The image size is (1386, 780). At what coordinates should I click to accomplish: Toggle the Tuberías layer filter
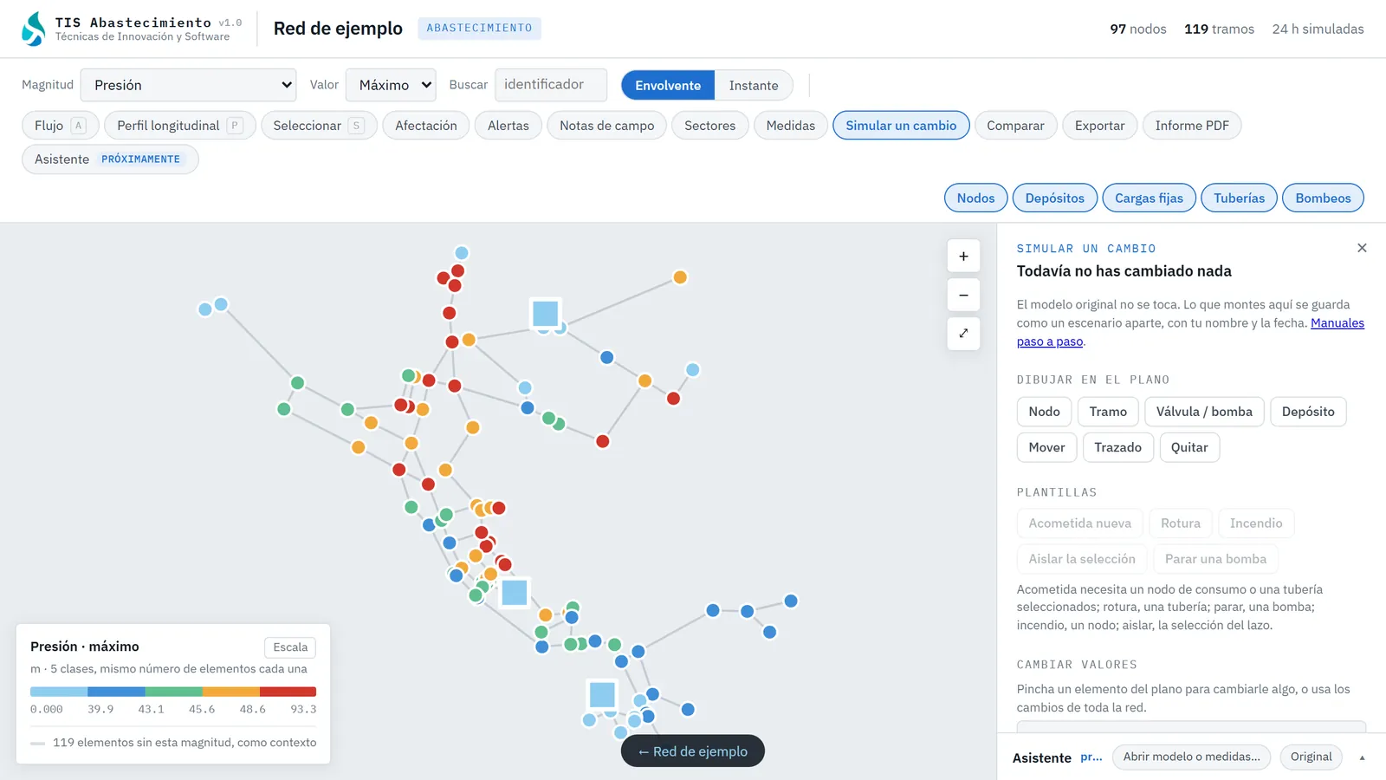click(1239, 198)
